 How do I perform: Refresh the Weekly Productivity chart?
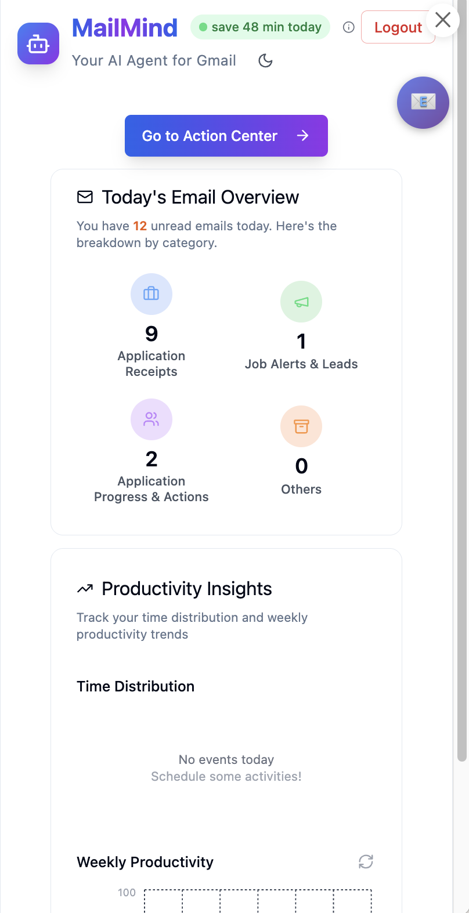[366, 862]
